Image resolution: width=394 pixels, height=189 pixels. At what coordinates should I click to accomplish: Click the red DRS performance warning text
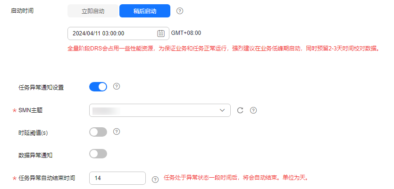(x=223, y=49)
